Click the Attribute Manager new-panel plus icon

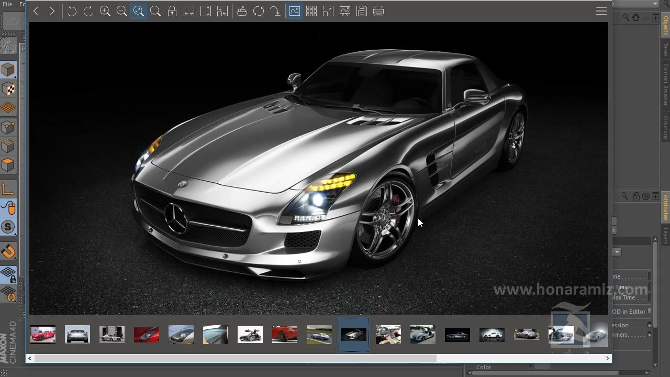[x=655, y=196]
